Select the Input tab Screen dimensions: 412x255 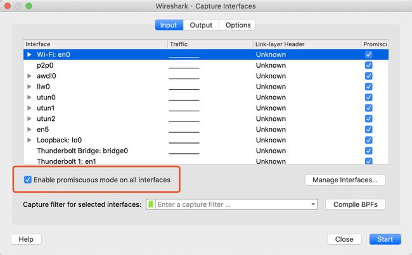click(169, 25)
